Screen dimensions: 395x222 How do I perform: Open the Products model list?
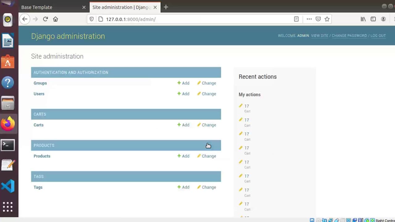tap(42, 156)
